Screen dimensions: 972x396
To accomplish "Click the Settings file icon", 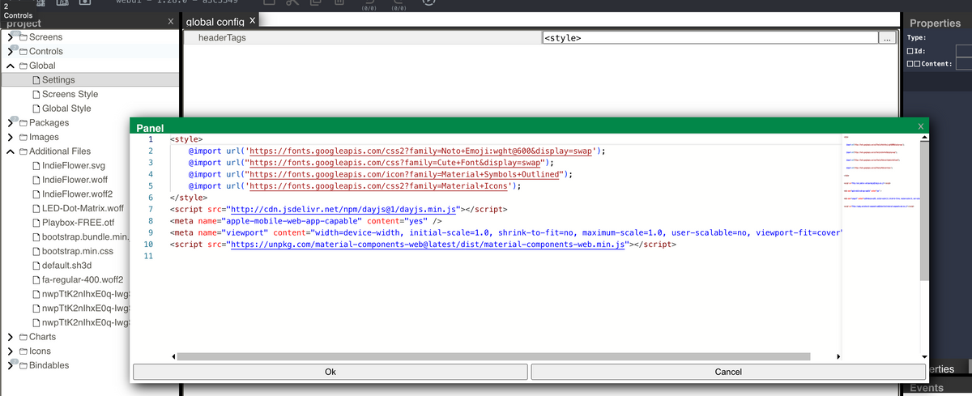I will (x=36, y=80).
